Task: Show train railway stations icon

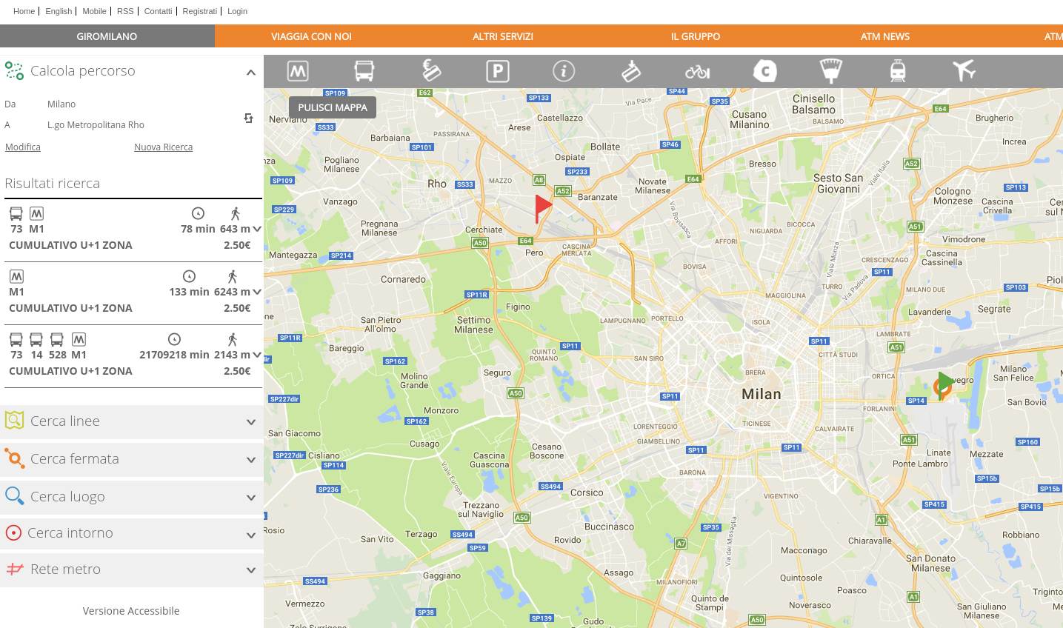Action: [897, 70]
